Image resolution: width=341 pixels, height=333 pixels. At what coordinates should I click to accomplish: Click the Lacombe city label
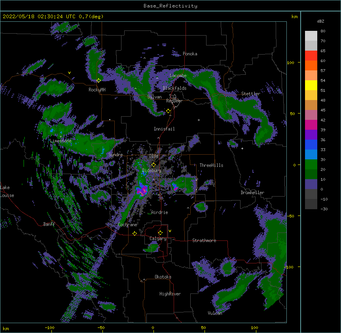pos(178,76)
